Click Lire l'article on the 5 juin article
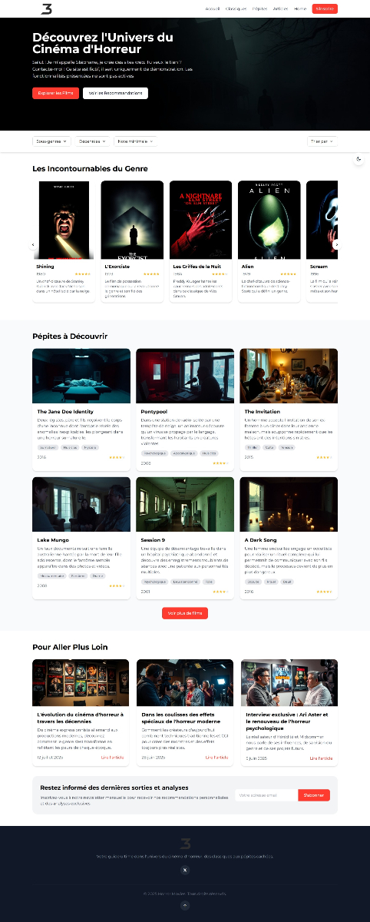The height and width of the screenshot is (922, 370). pyautogui.click(x=321, y=758)
